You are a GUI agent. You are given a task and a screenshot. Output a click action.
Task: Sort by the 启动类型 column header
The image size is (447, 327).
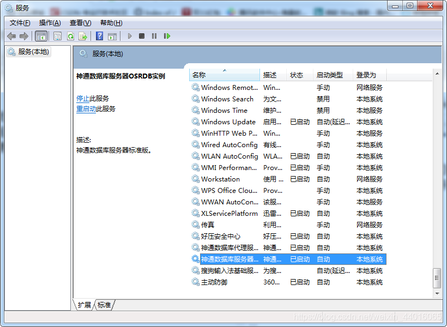[x=333, y=75]
